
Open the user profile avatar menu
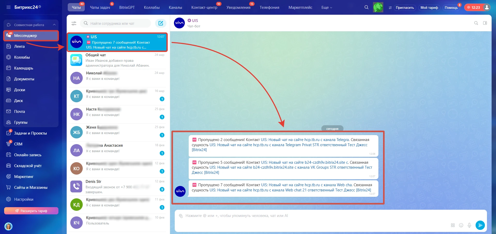tap(487, 7)
